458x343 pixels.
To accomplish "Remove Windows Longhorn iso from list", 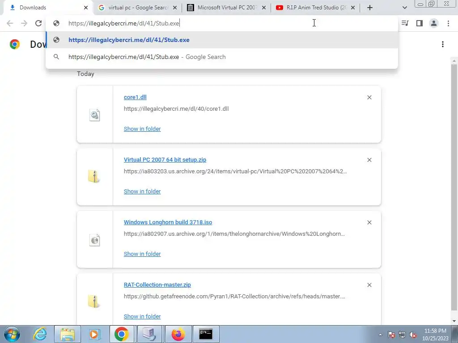I will point(369,222).
